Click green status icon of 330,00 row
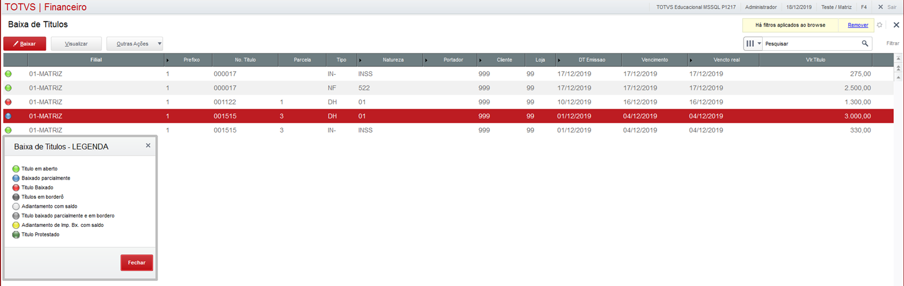The height and width of the screenshot is (286, 904). coord(8,130)
